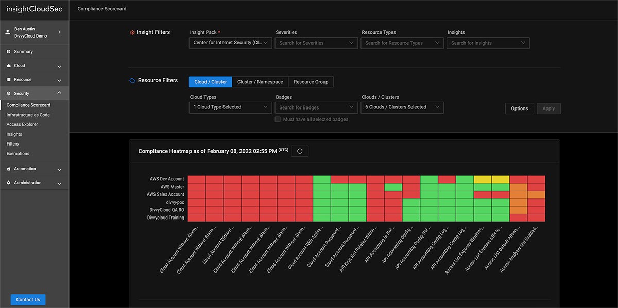Click the yellow AWS Dev Account cell under Access List Exposes SSH
The height and width of the screenshot is (308, 618).
501,179
